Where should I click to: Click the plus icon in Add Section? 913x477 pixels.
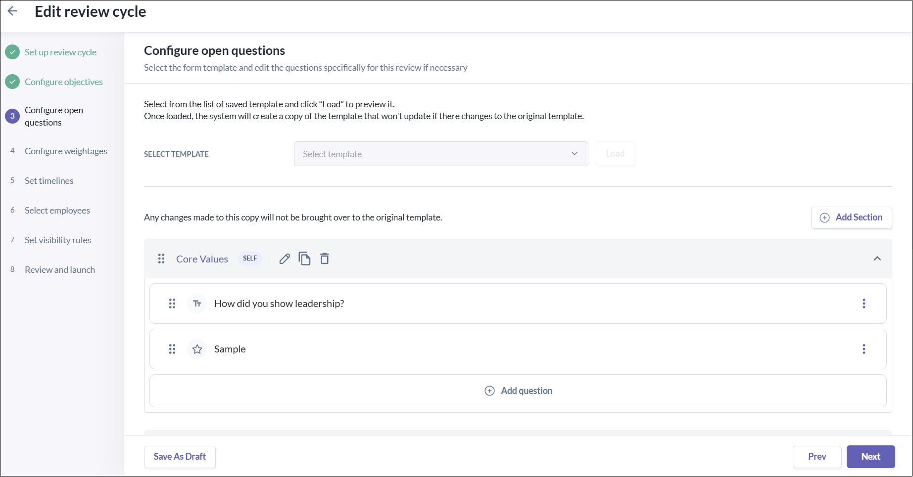(x=824, y=217)
